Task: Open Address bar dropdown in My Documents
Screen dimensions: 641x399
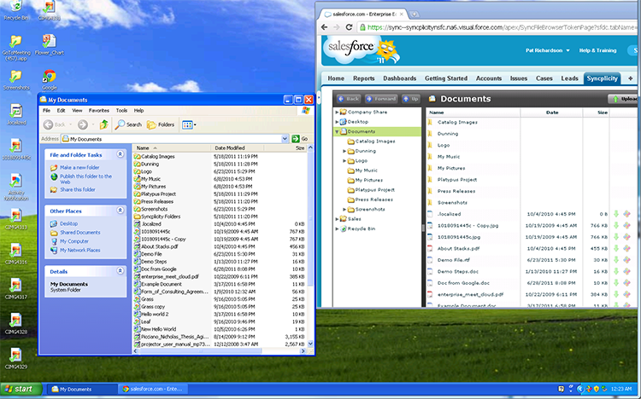Action: [285, 139]
